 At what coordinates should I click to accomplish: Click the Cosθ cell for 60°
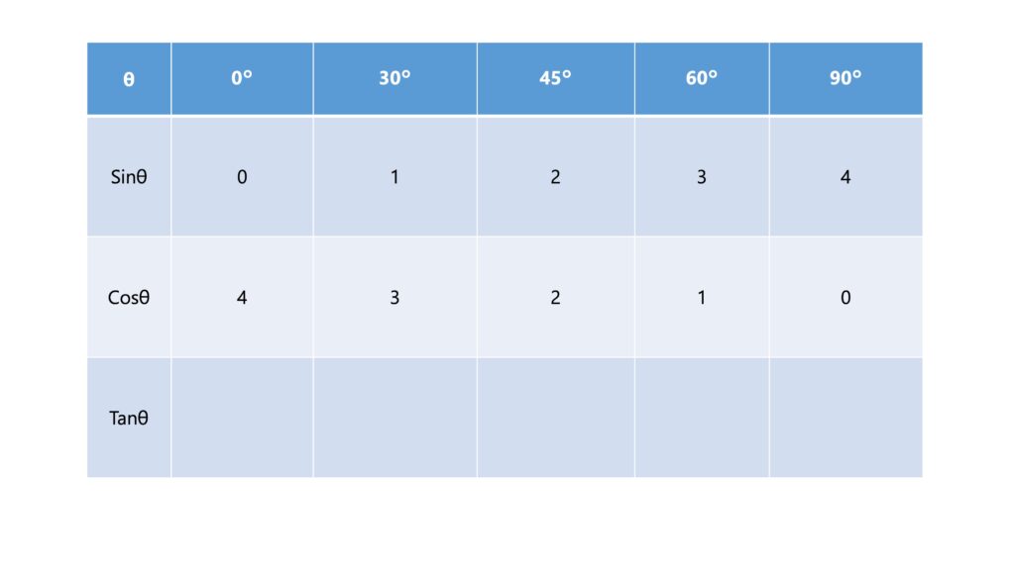[x=701, y=297]
